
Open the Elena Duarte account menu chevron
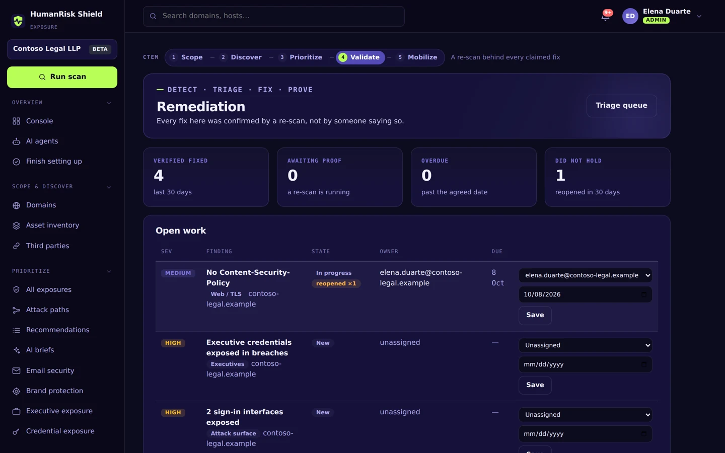click(x=699, y=16)
